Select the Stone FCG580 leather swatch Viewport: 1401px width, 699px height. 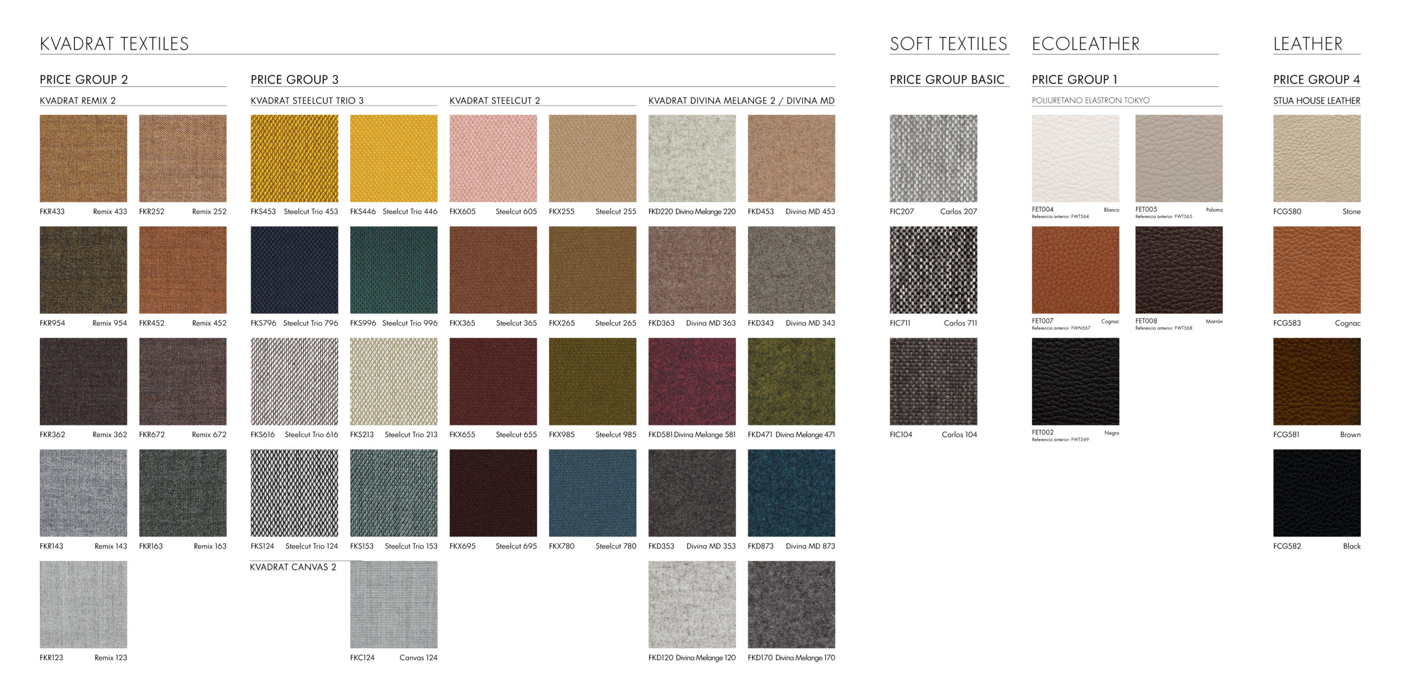1317,158
